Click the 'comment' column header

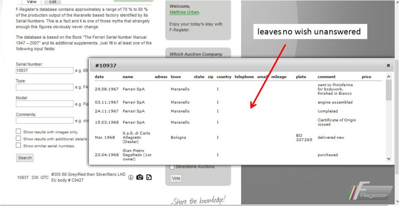pos(326,77)
